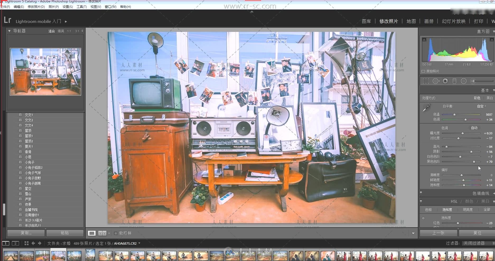Open Grid view from filmstrip bar
The image size is (495, 261).
tap(26, 243)
